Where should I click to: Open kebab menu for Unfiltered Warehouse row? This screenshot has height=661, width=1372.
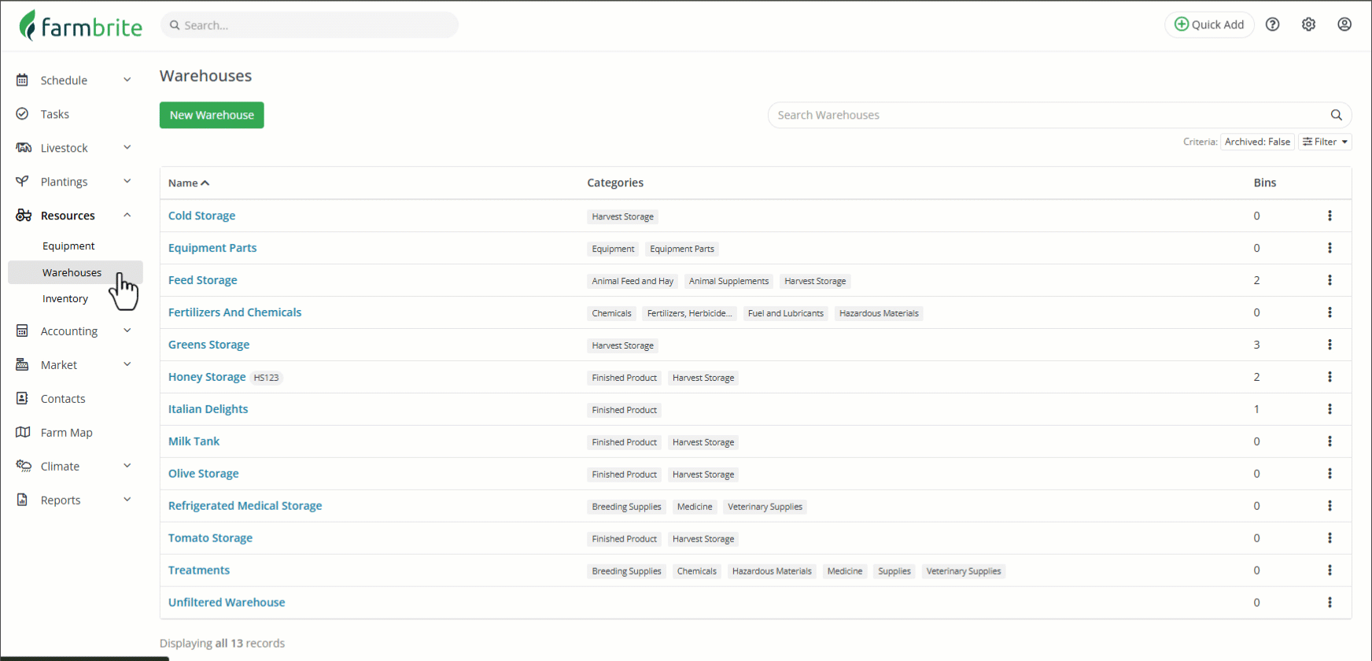pos(1330,603)
